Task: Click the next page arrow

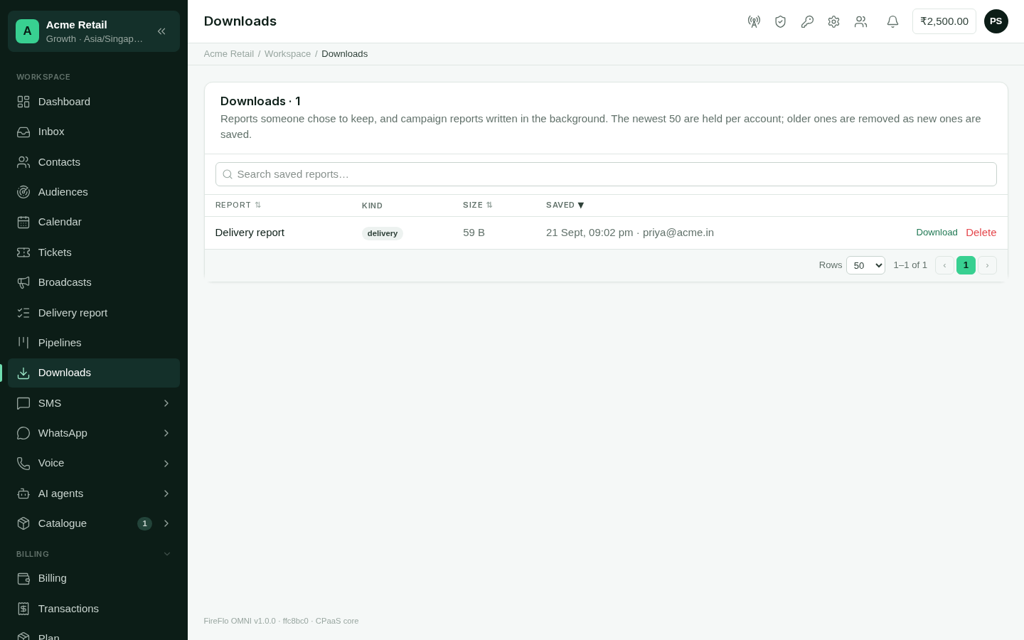Action: (987, 265)
